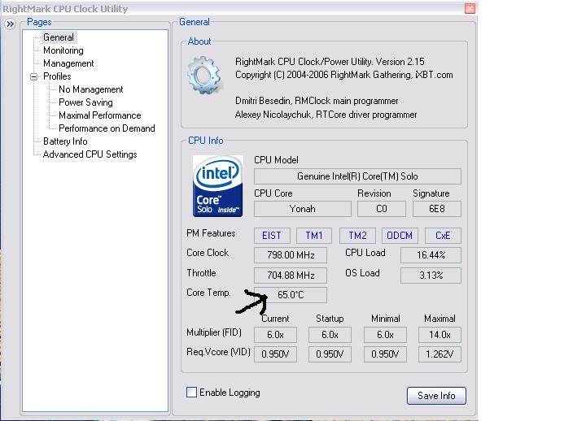Click the Current multiplier value 6.0x
The image size is (586, 421).
pyautogui.click(x=275, y=335)
